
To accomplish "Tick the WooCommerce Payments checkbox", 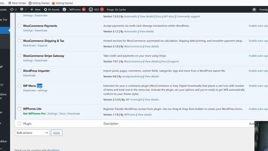I will pos(19,26).
